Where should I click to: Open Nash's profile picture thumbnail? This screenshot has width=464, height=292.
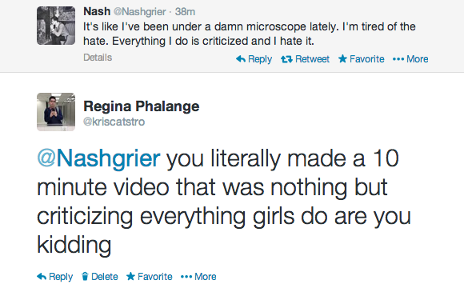[56, 26]
